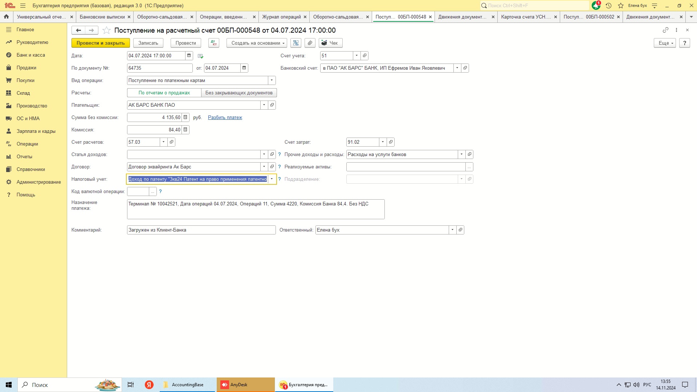Open 'Создать на основании' dropdown menu

point(257,43)
